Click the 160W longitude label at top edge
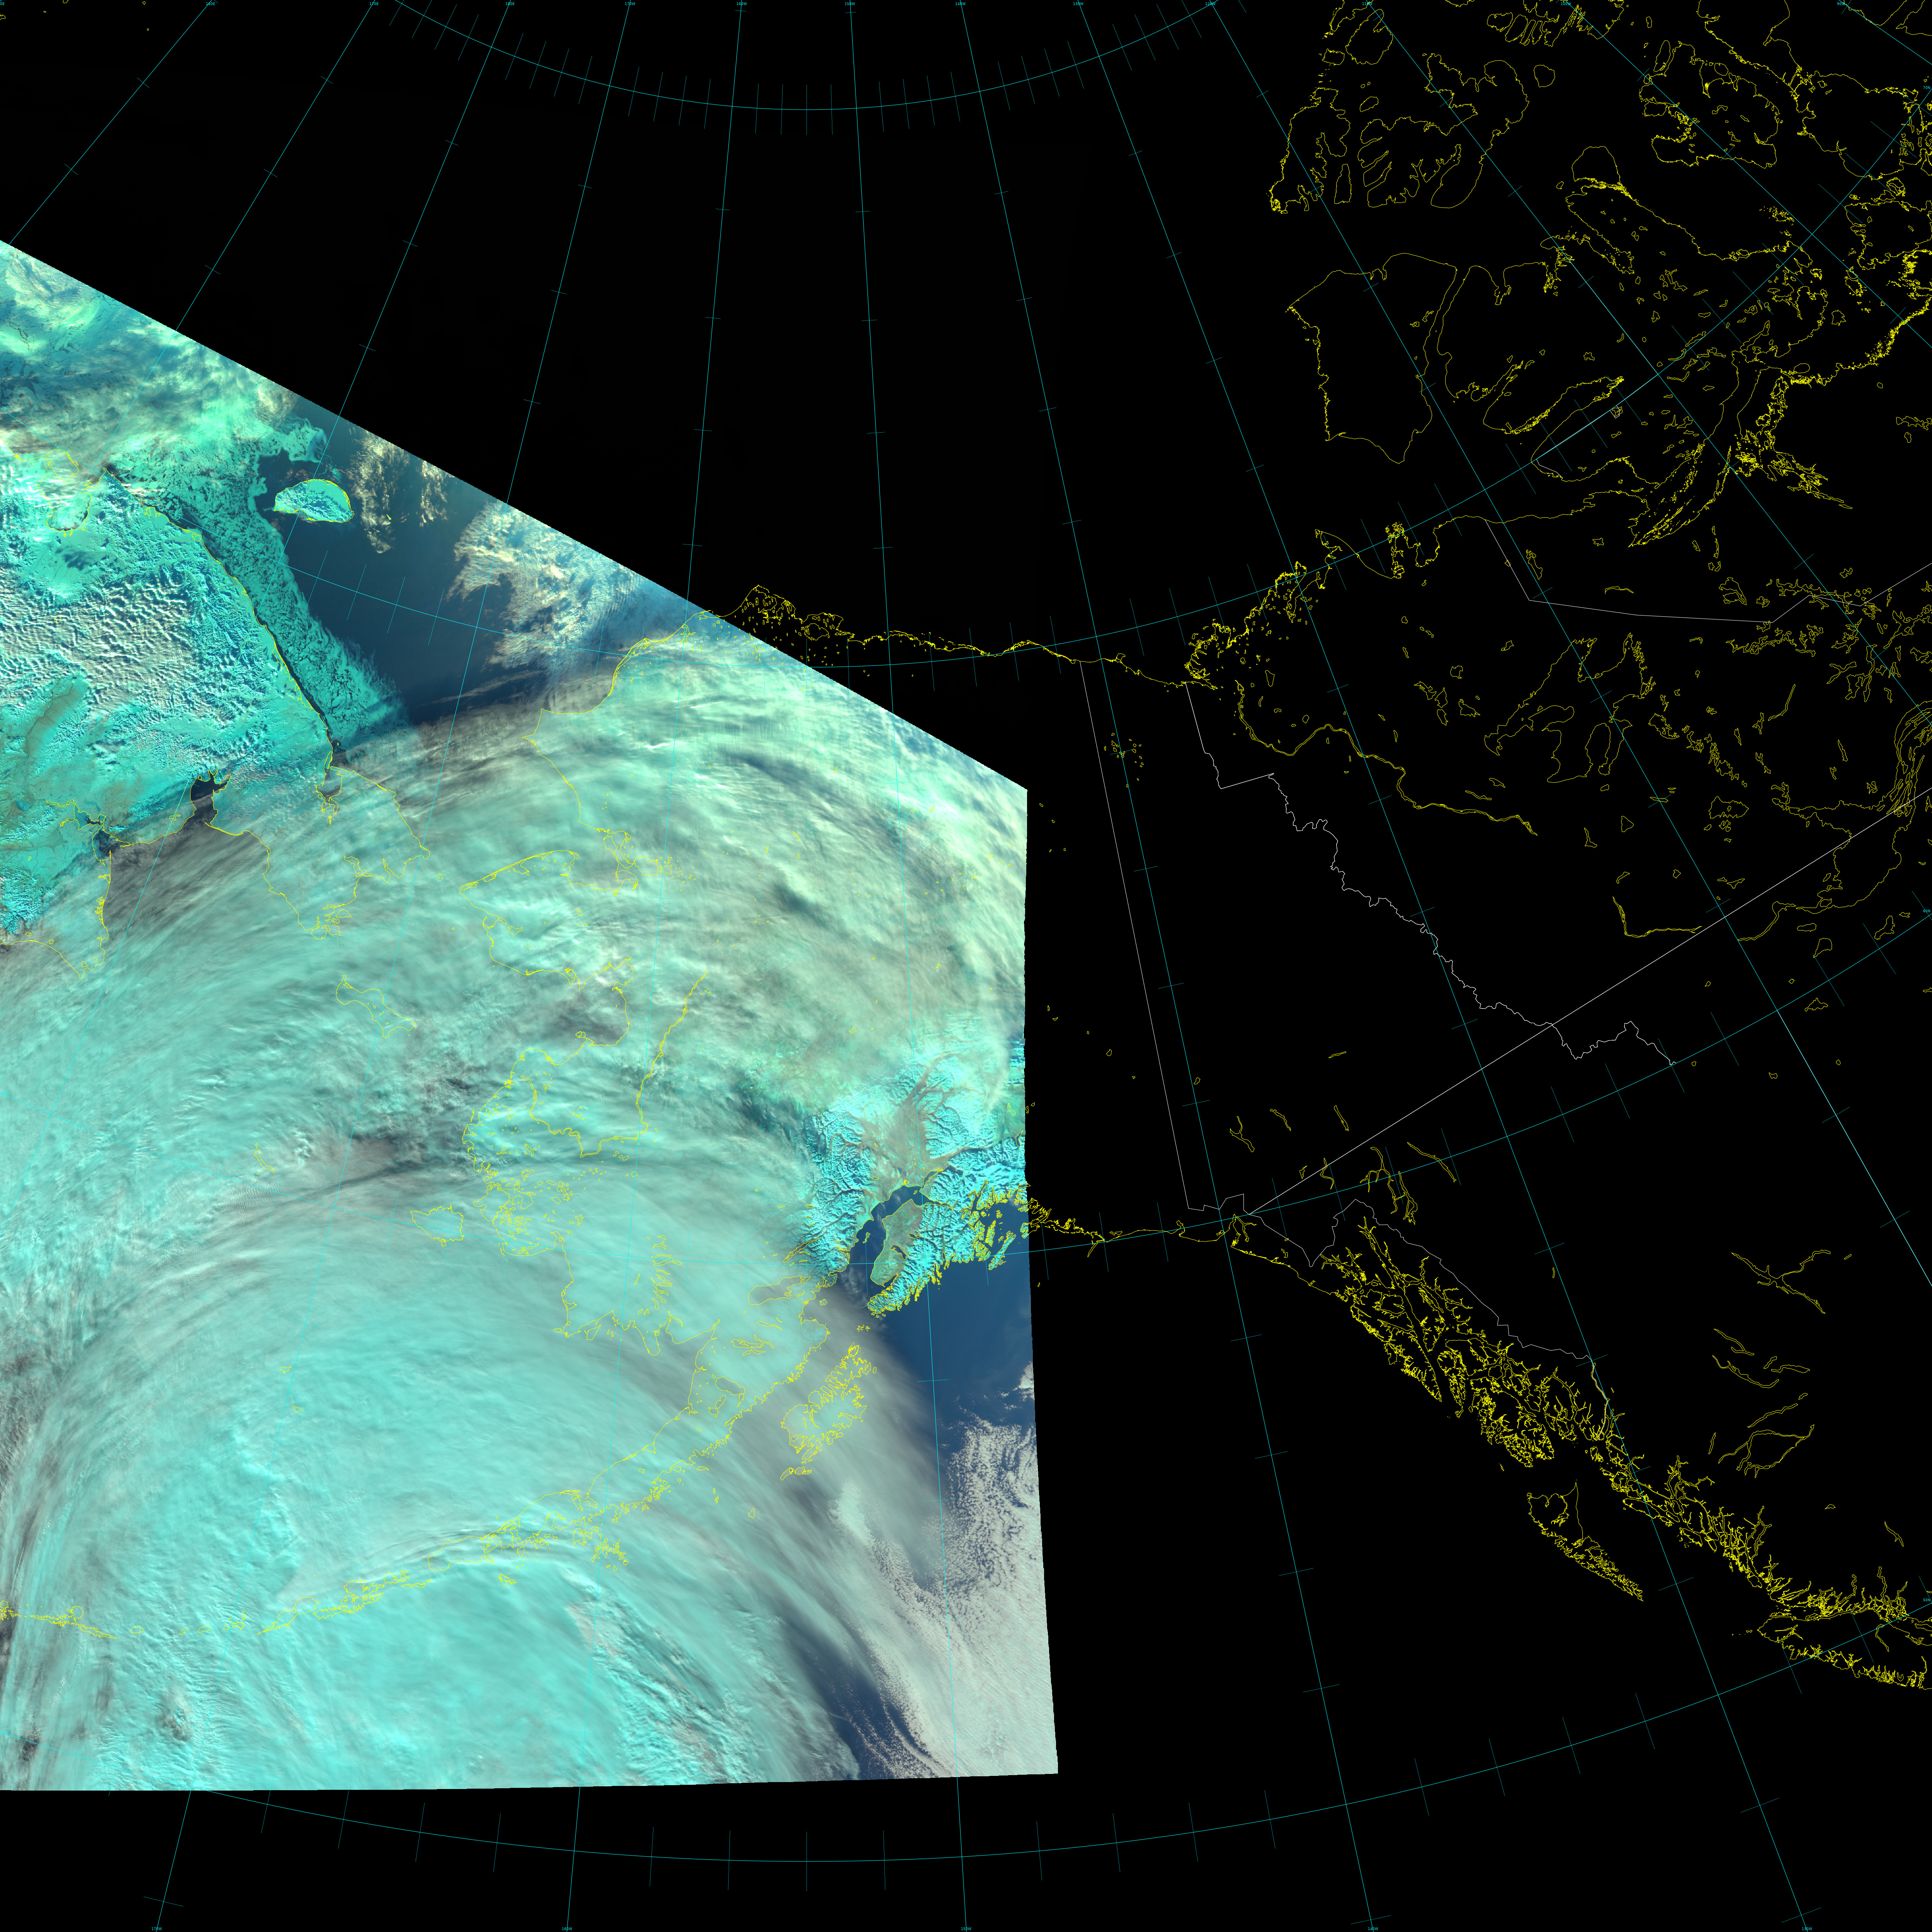Viewport: 1932px width, 1932px height. [x=742, y=4]
